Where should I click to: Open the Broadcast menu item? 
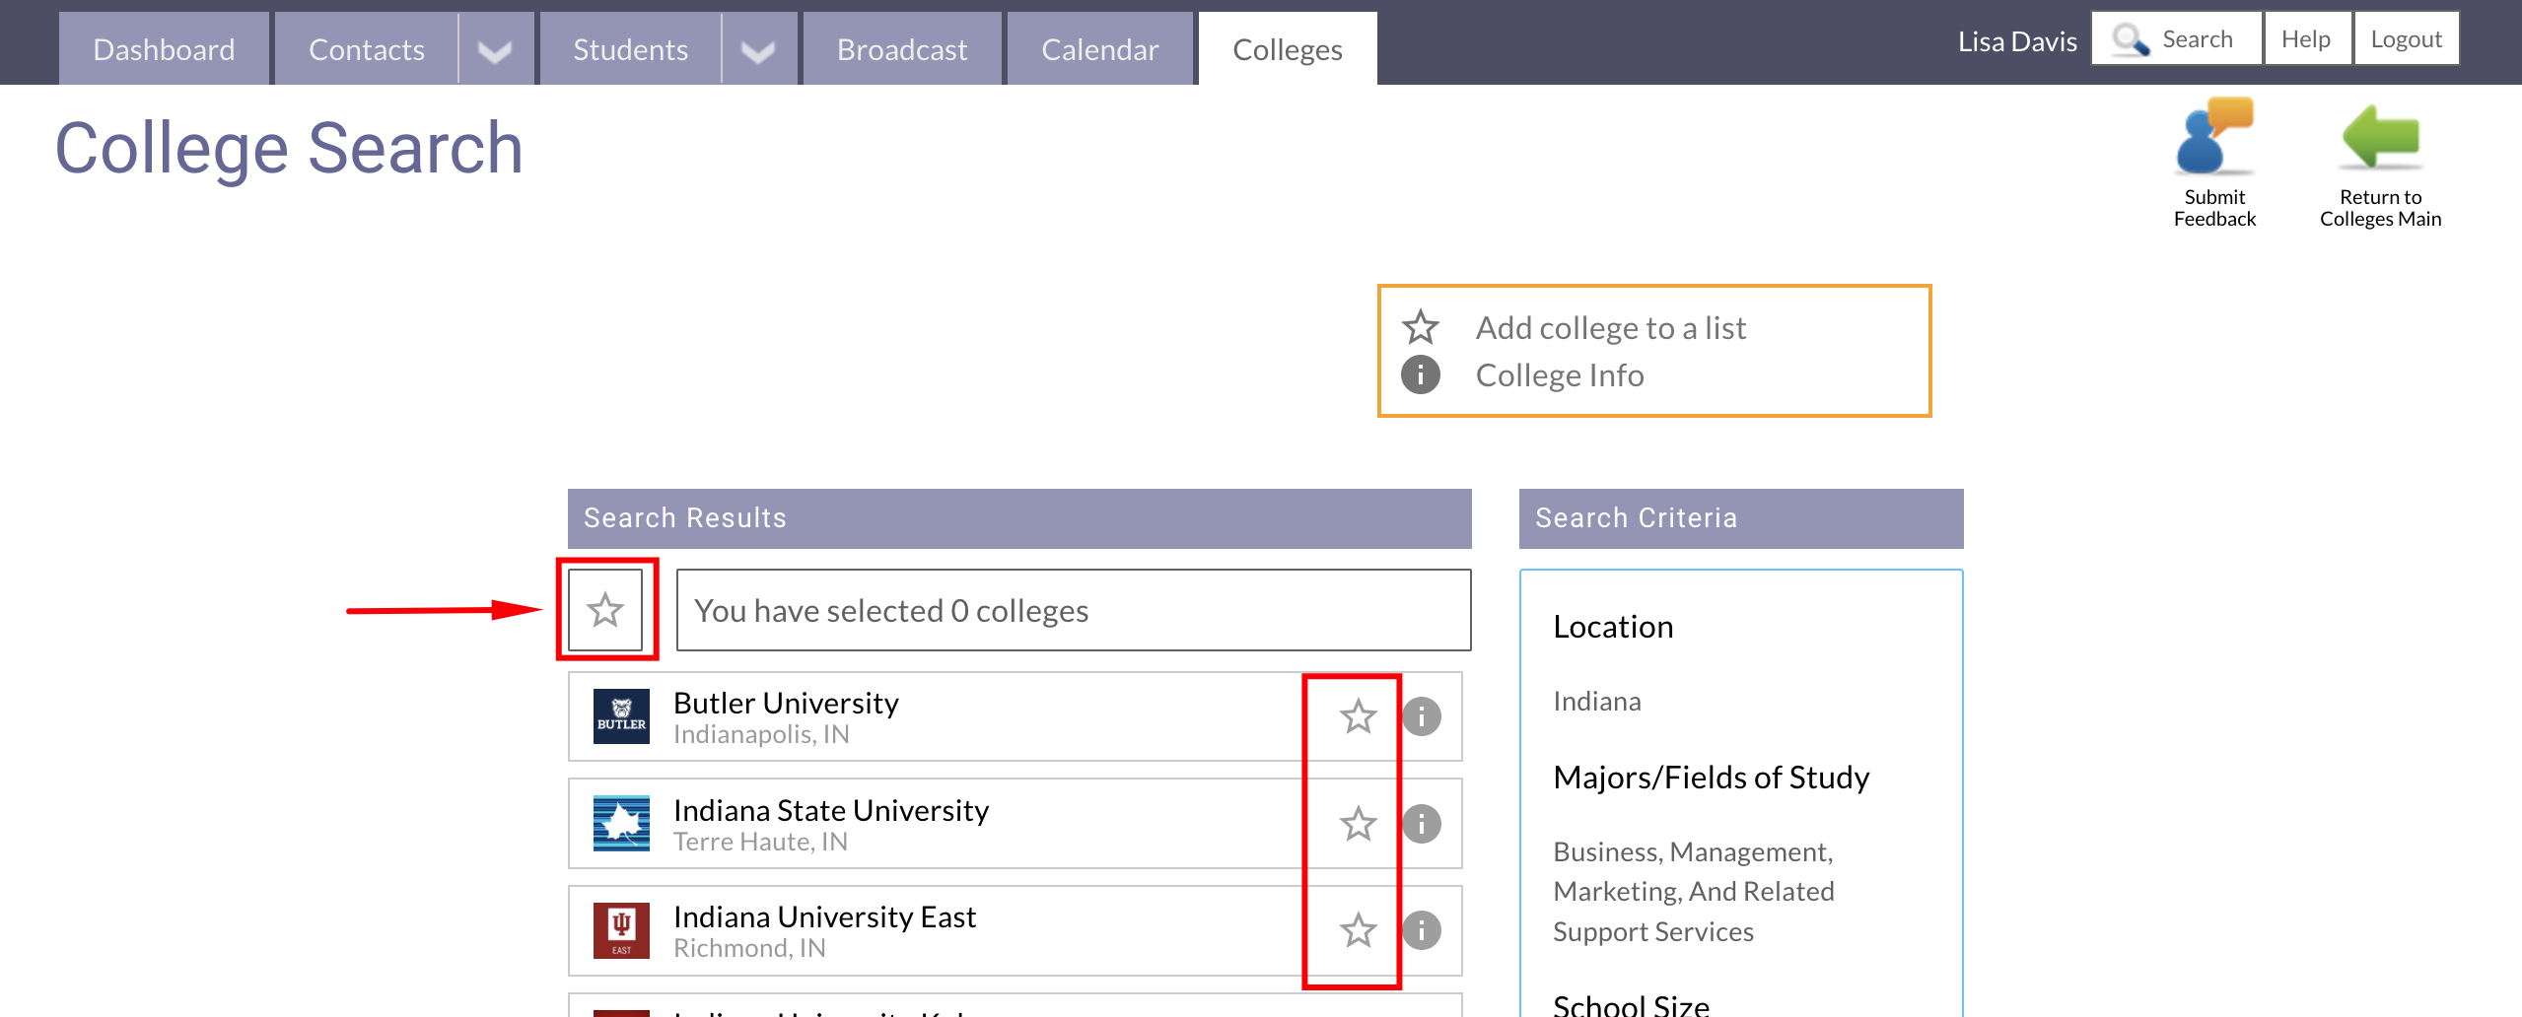pos(901,48)
